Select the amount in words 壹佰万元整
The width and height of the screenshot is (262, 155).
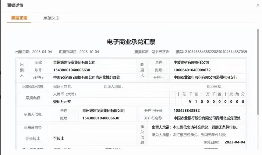click(62, 102)
